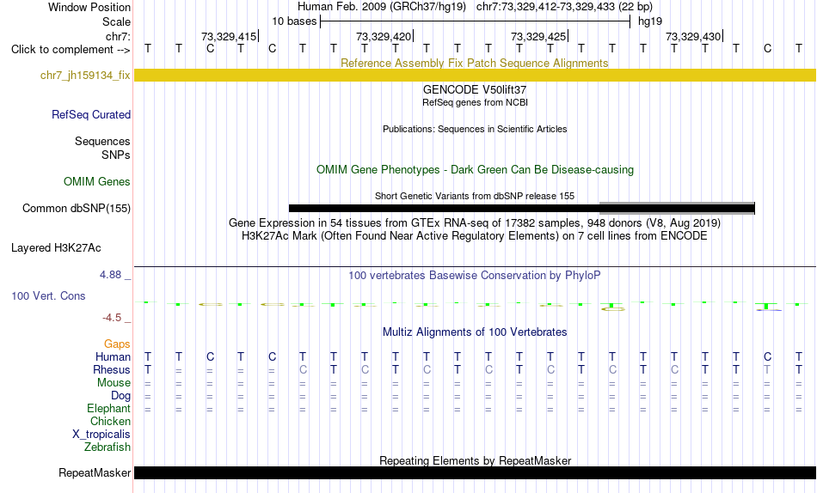Click the Layered H3K27Ac track label
The image size is (817, 493).
(x=56, y=248)
